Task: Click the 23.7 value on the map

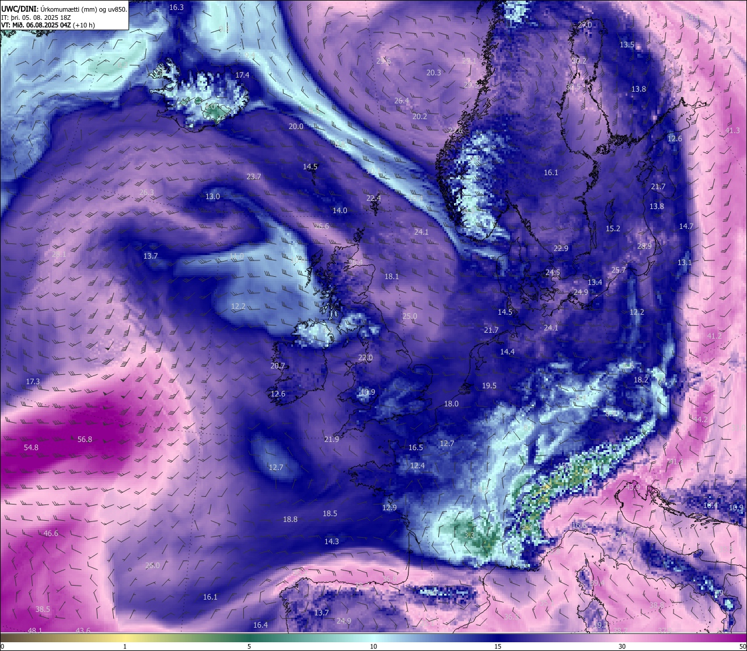Action: (254, 176)
